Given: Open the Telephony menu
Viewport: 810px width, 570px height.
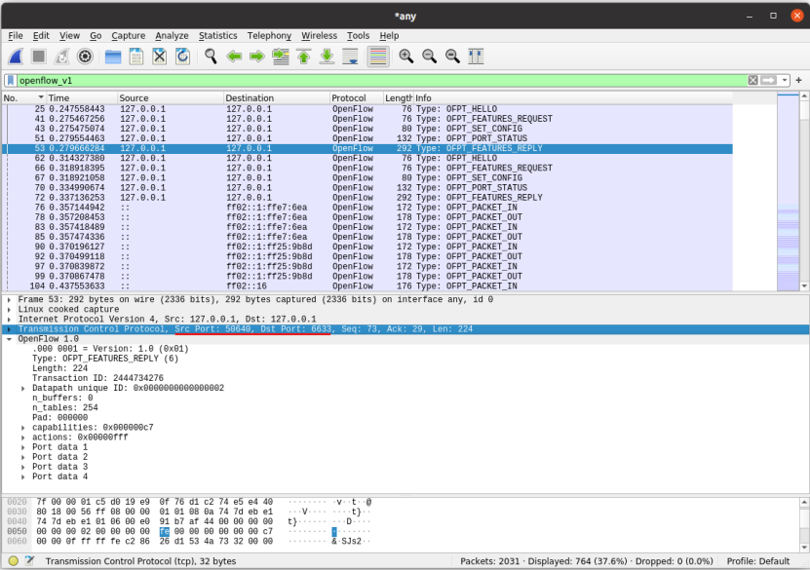Looking at the screenshot, I should (x=269, y=35).
